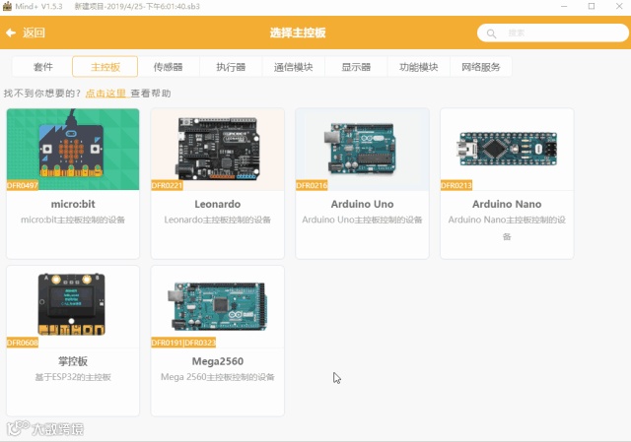Focus the search input field

(552, 32)
